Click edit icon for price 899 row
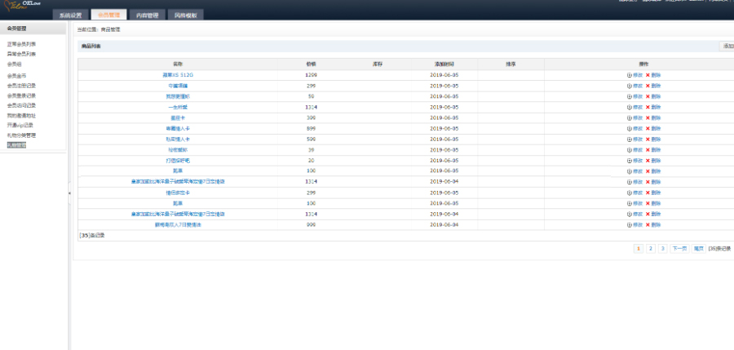The height and width of the screenshot is (350, 734). (629, 128)
